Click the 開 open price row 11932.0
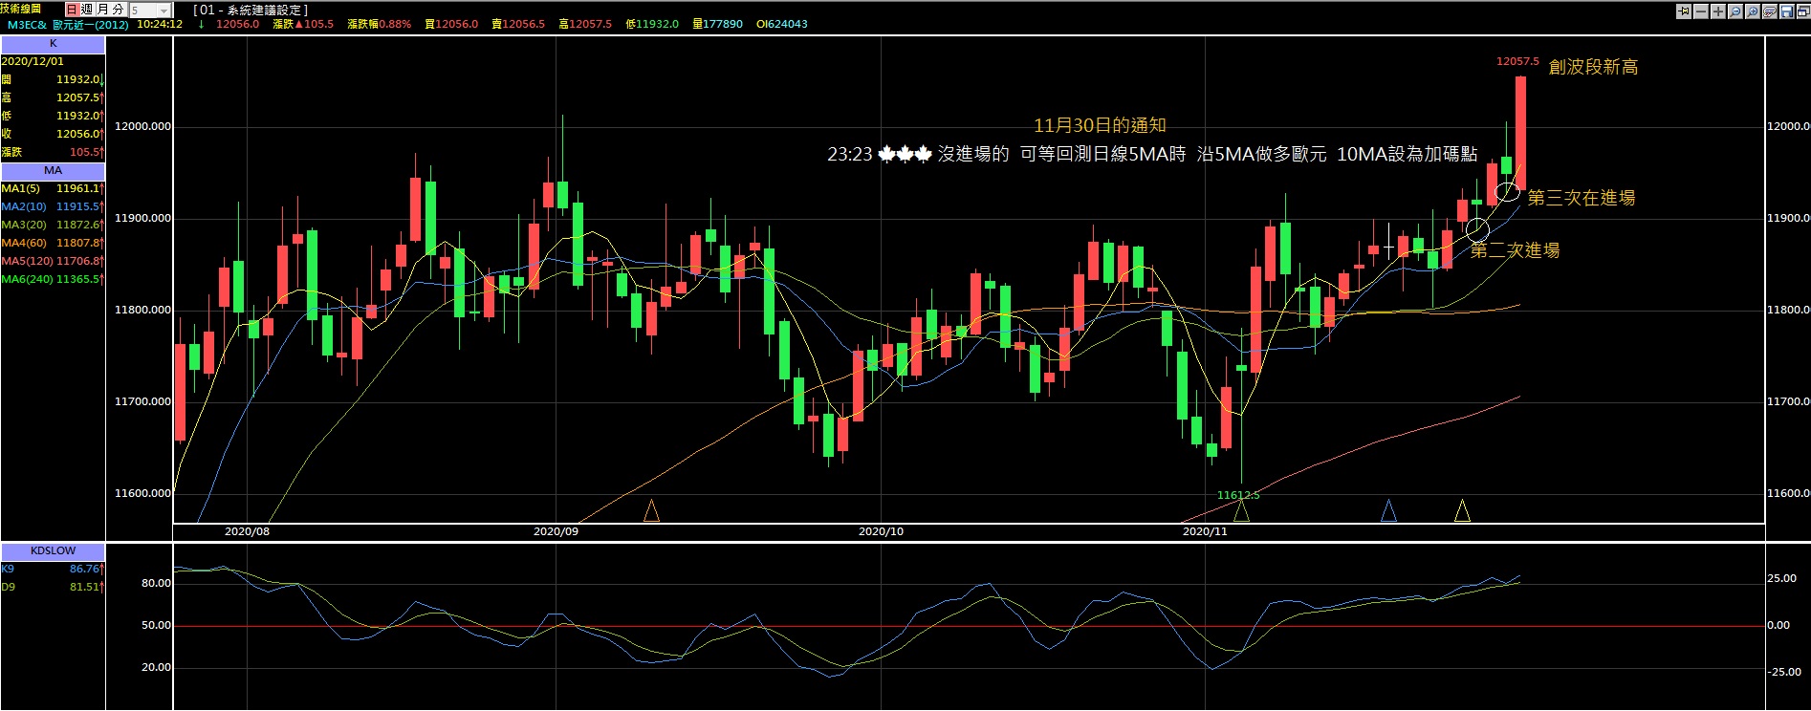 pos(53,79)
